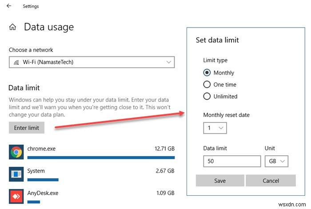
Task: Open the GB unit dropdown
Action: (x=276, y=161)
